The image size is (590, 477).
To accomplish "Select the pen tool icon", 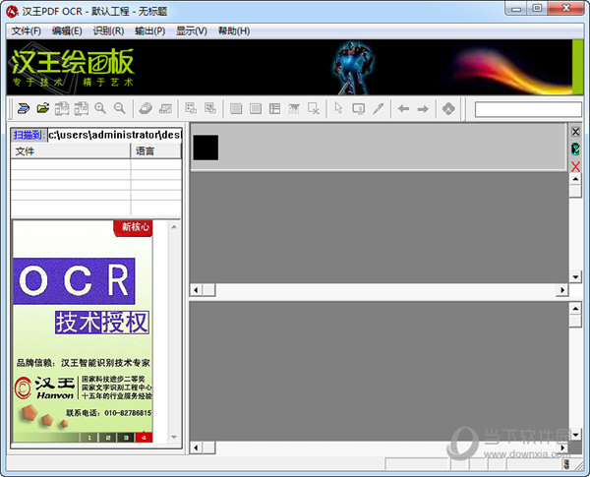I will click(379, 109).
